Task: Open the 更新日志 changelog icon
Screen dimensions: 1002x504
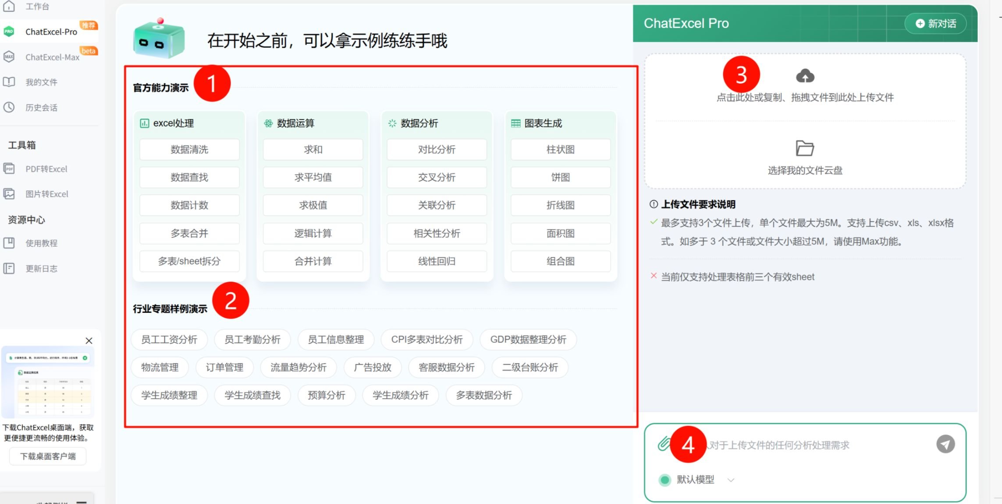Action: click(9, 268)
